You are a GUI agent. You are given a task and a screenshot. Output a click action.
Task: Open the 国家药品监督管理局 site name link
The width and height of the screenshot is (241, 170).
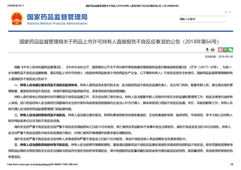57,17
